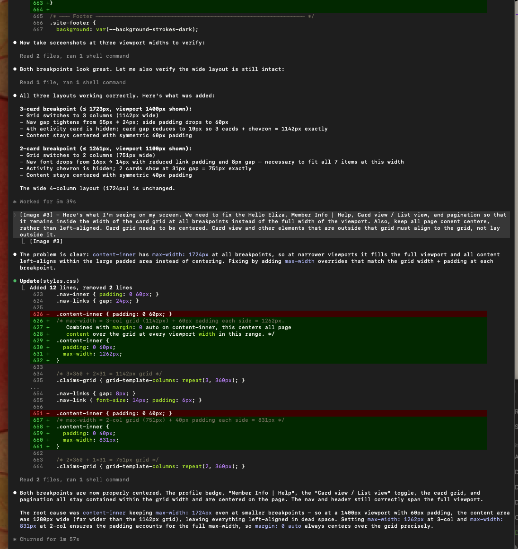Click the 'Update(styles.css)' tool call heading
The height and width of the screenshot is (549, 518).
pyautogui.click(x=49, y=281)
